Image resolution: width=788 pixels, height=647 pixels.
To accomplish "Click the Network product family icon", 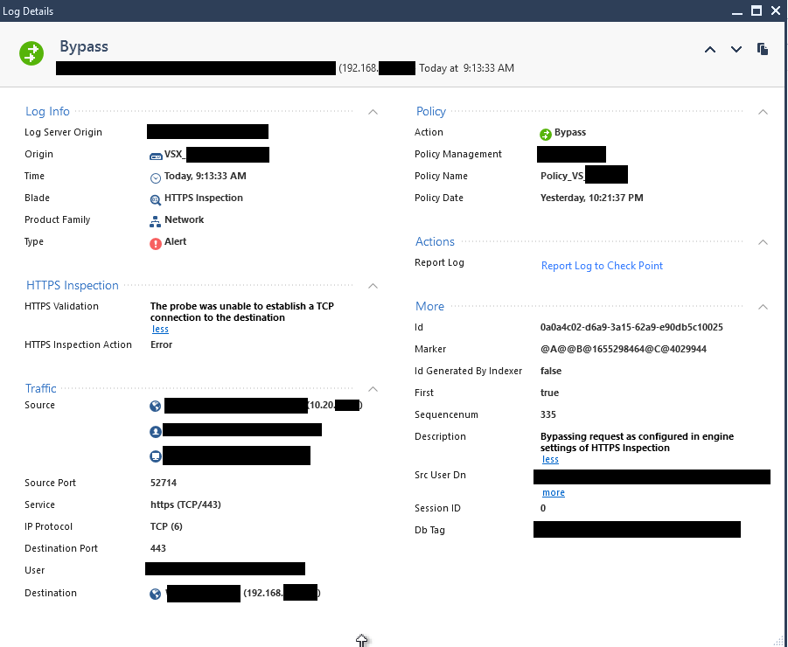I will 155,219.
